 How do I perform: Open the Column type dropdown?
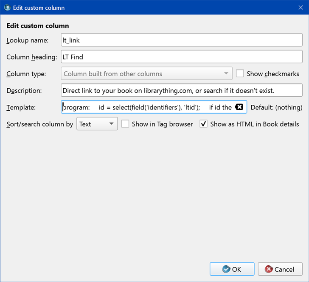click(146, 74)
